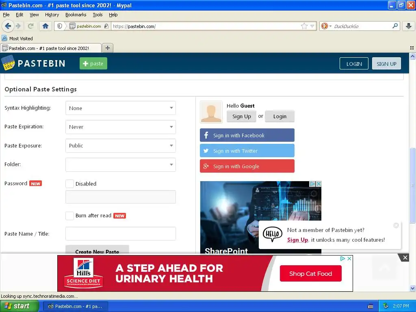Expand the Paste Exposure dropdown
Screen dimensions: 416x312
pos(120,146)
